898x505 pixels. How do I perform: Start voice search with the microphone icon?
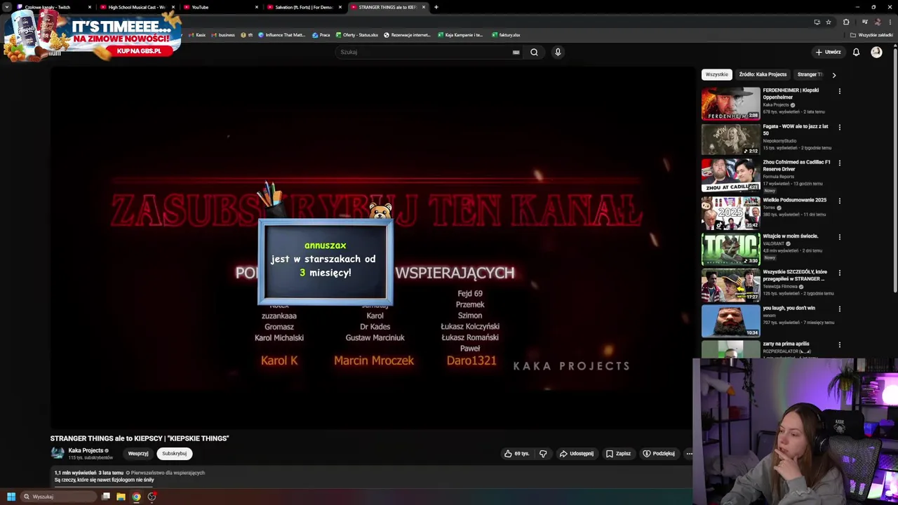558,52
